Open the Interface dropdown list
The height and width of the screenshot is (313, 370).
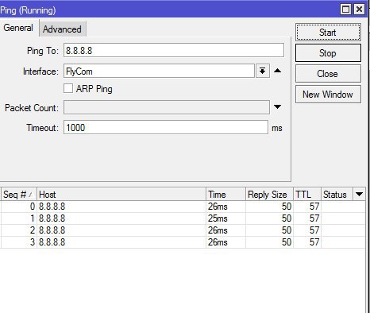(x=263, y=71)
